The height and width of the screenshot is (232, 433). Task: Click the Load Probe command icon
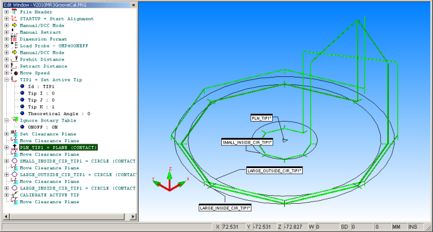14,46
